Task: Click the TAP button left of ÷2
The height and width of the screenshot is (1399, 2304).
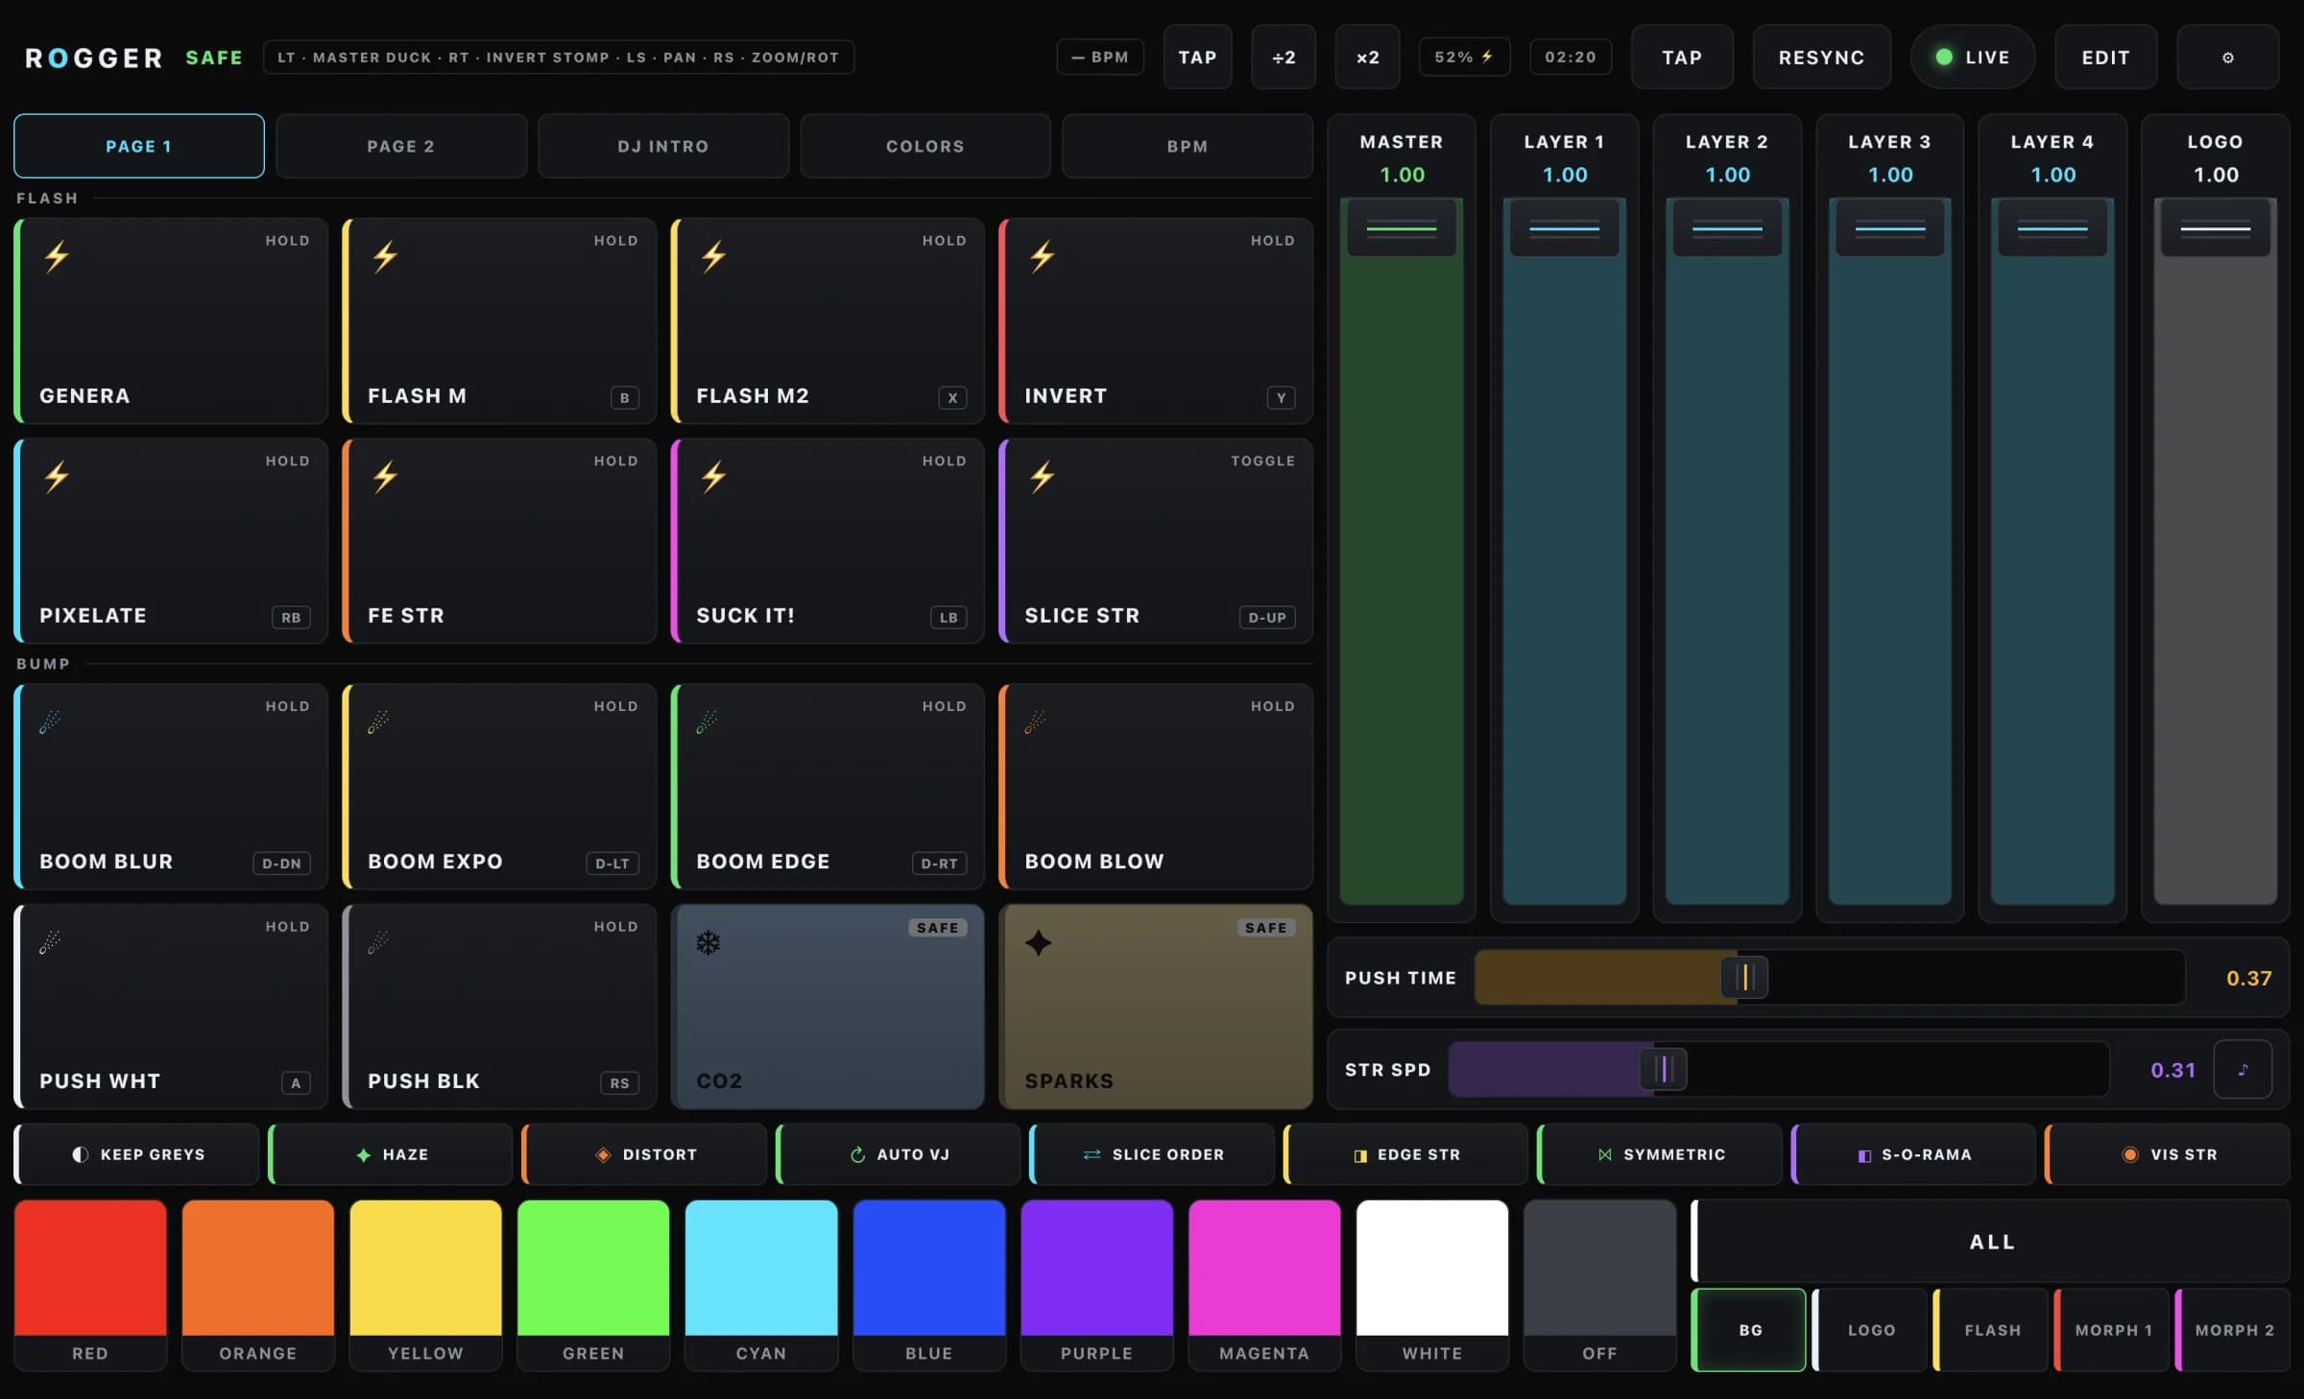Action: pyautogui.click(x=1198, y=58)
